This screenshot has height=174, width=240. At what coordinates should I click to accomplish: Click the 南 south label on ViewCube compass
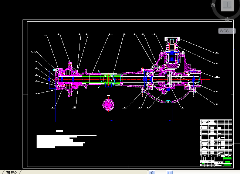(227, 20)
